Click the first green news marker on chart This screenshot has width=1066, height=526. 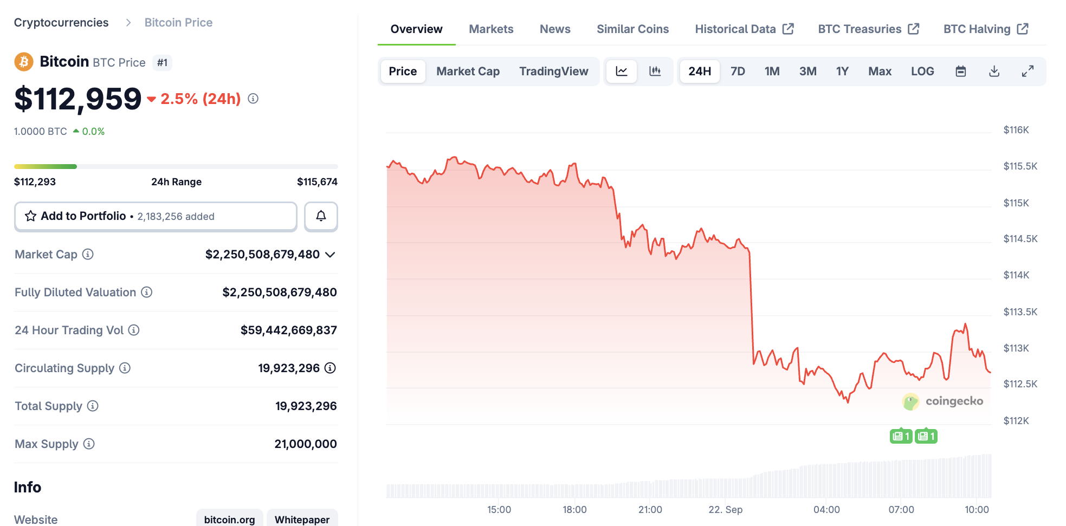point(901,436)
